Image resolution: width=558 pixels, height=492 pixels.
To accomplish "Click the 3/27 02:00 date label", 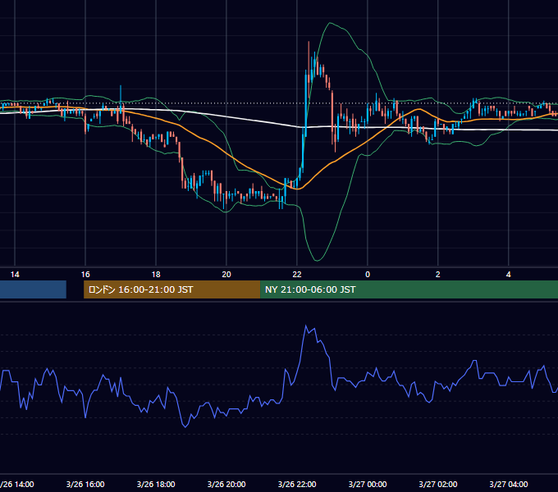I will [x=437, y=484].
